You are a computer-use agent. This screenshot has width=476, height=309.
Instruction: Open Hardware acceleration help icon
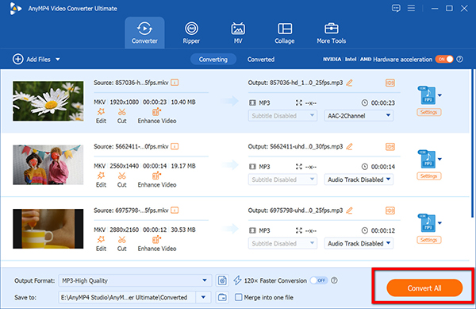pyautogui.click(x=460, y=60)
